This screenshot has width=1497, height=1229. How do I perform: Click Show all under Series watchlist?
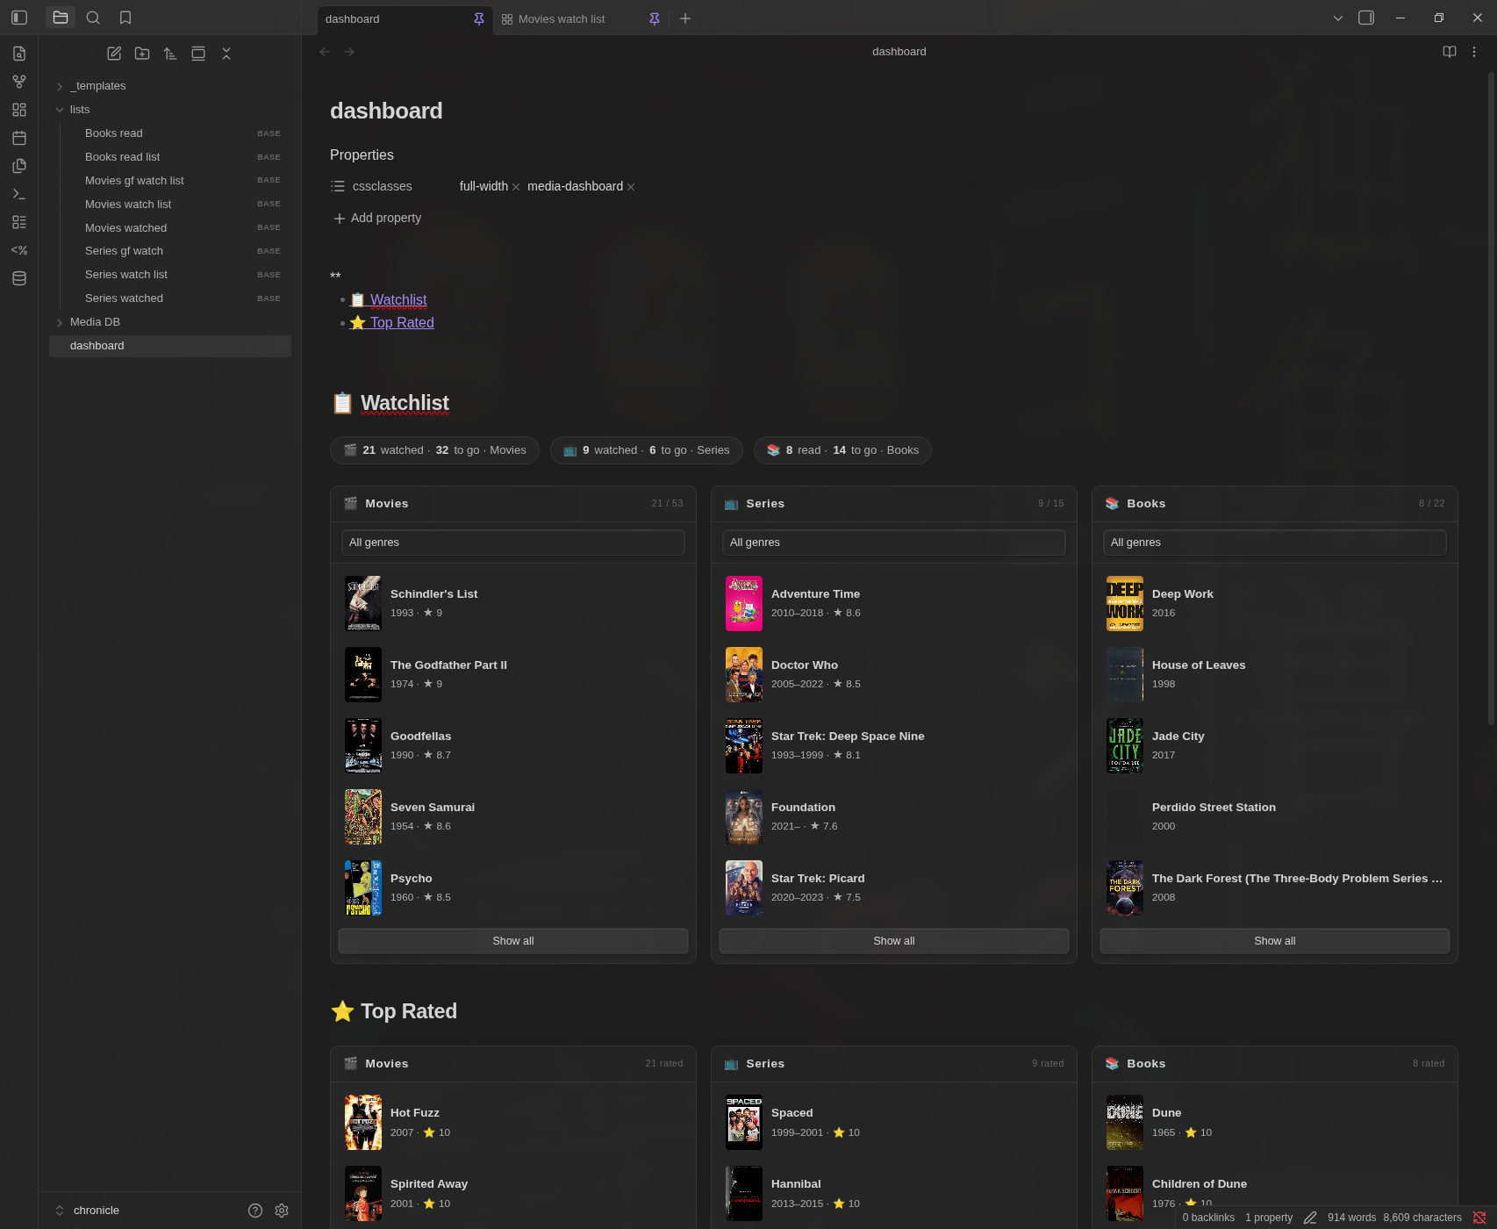[894, 941]
